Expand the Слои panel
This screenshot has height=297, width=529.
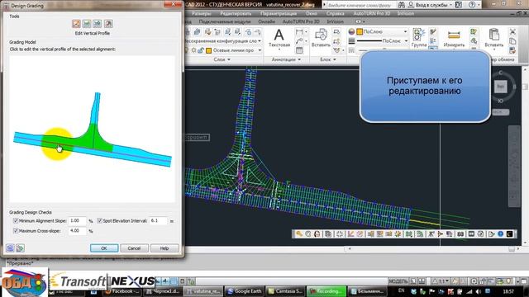(222, 59)
